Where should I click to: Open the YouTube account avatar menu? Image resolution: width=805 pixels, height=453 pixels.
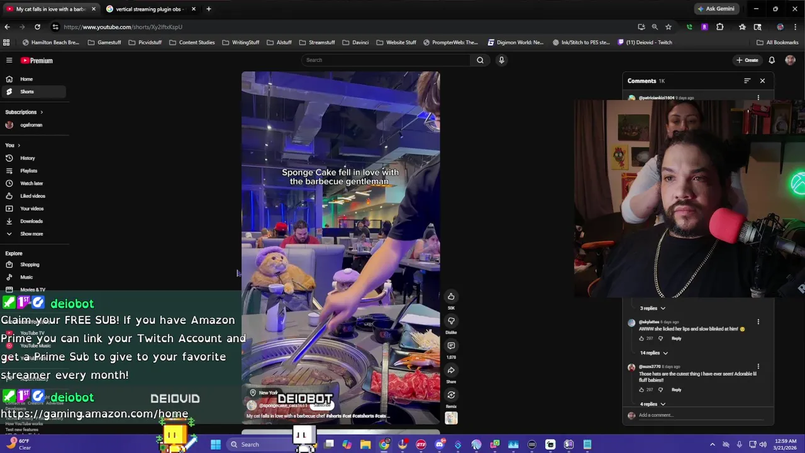coord(790,60)
